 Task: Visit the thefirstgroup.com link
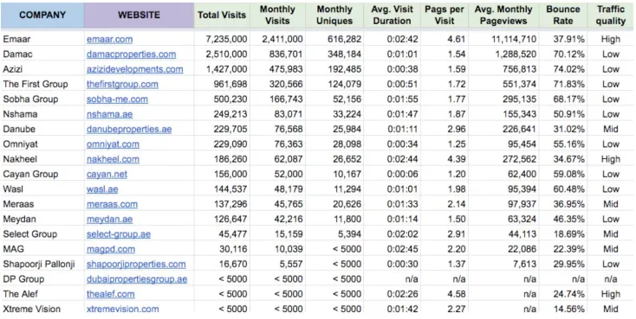pos(122,84)
